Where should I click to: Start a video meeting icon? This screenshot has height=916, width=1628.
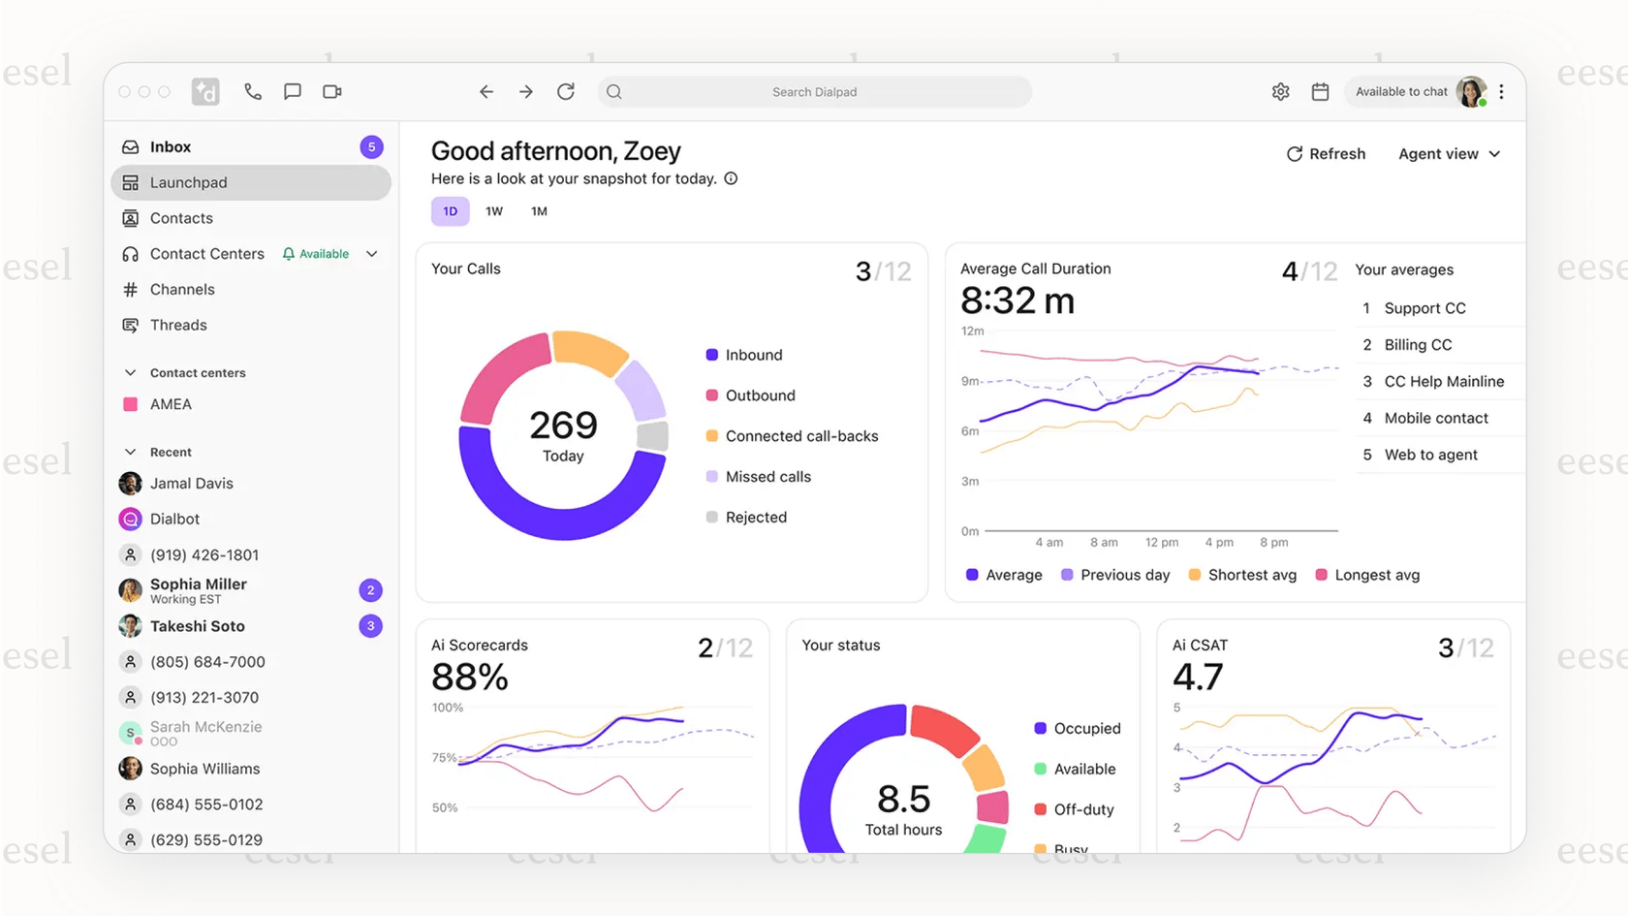[332, 91]
